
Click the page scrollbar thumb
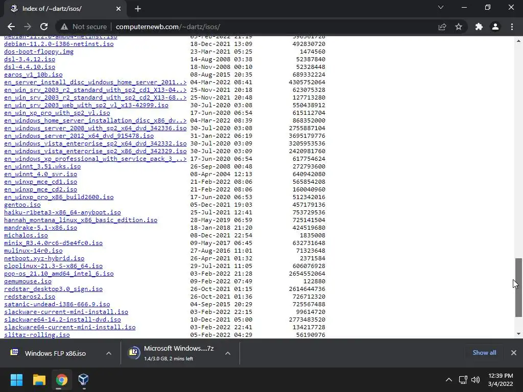tap(518, 287)
